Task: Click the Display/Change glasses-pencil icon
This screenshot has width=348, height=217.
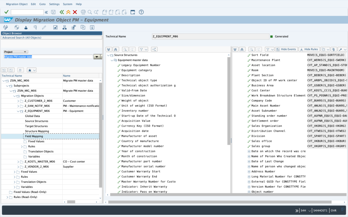Action: point(5,27)
